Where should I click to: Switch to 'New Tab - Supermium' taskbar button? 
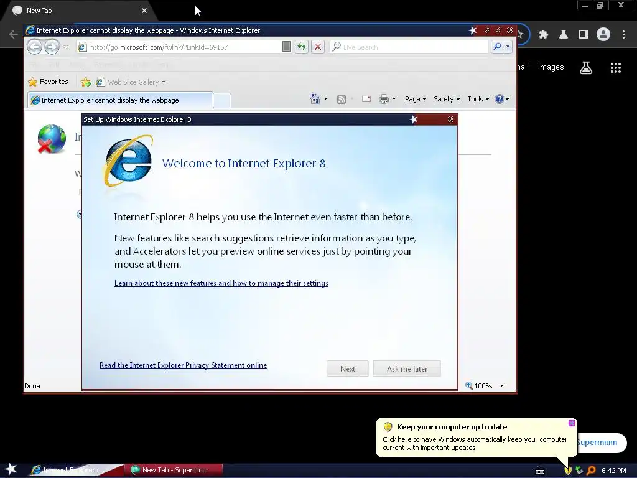(x=174, y=470)
